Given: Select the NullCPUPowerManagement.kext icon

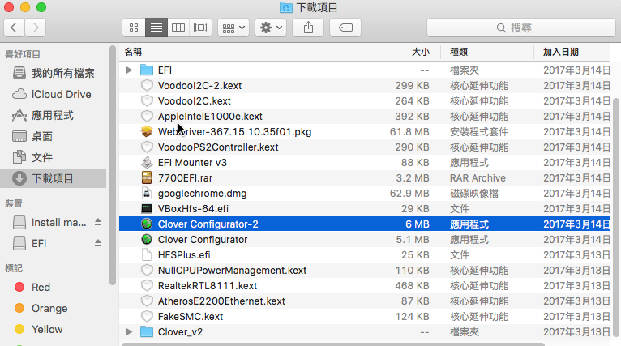Looking at the screenshot, I should 147,271.
